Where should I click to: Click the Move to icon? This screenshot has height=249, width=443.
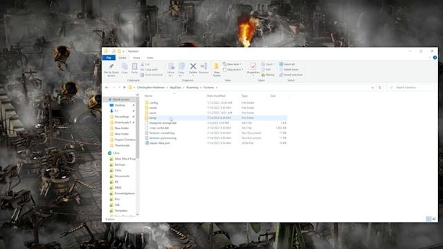171,66
